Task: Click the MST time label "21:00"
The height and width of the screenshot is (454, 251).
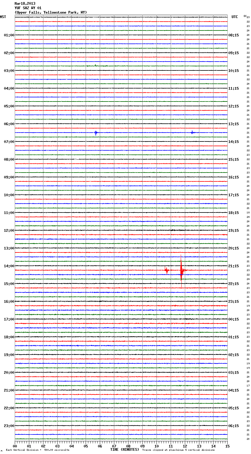Action: tap(9, 390)
